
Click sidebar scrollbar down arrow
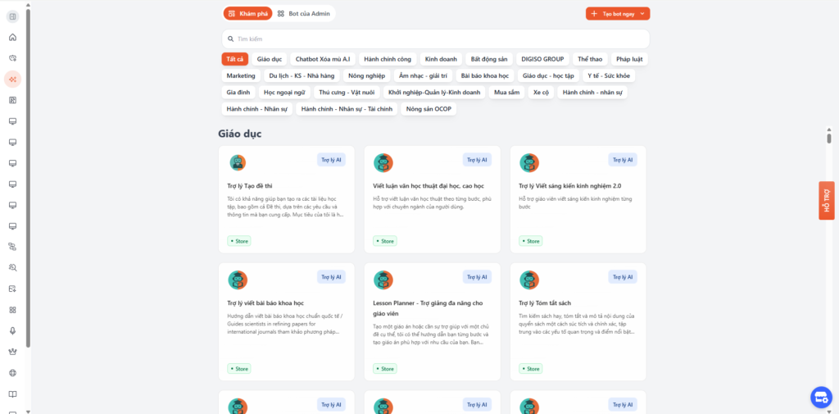click(28, 411)
